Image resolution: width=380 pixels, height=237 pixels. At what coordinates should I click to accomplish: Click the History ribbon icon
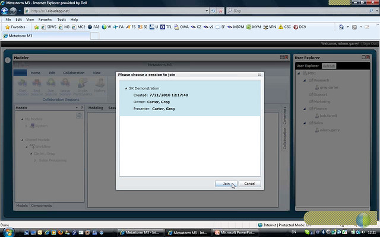(100, 86)
